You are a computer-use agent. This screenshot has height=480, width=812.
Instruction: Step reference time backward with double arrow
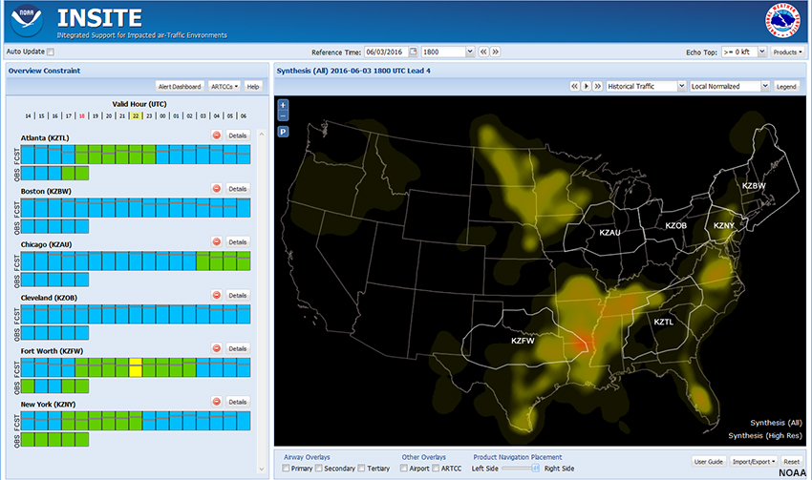click(483, 52)
